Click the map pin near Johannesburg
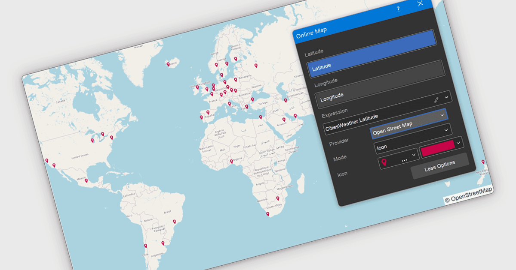The height and width of the screenshot is (270, 516). tap(278, 198)
